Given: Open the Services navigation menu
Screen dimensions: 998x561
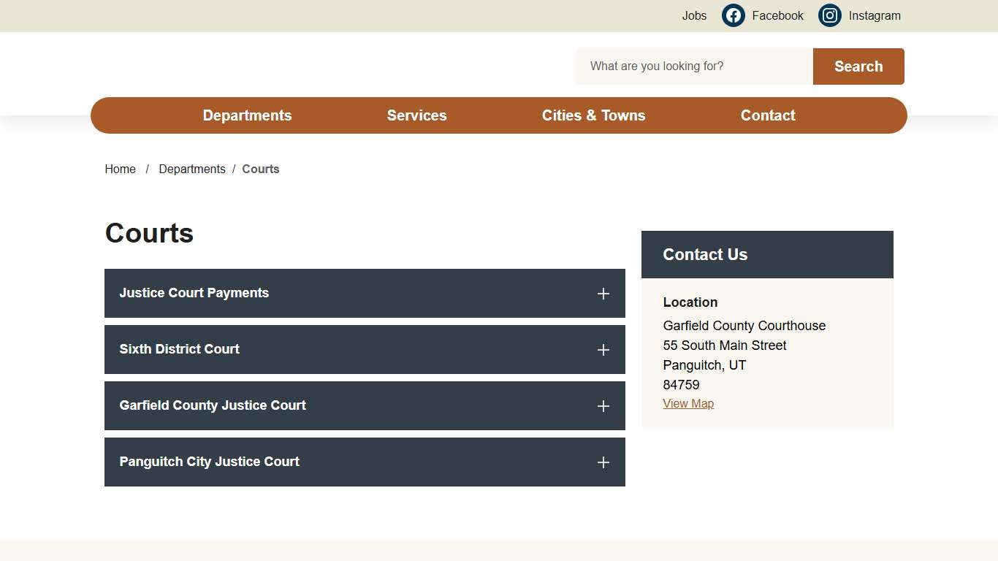Looking at the screenshot, I should click(416, 115).
